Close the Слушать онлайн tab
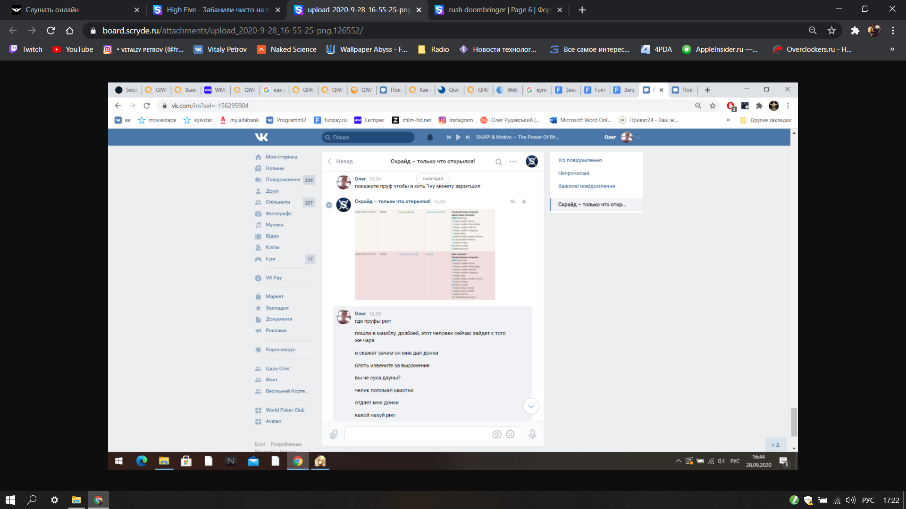 point(137,10)
